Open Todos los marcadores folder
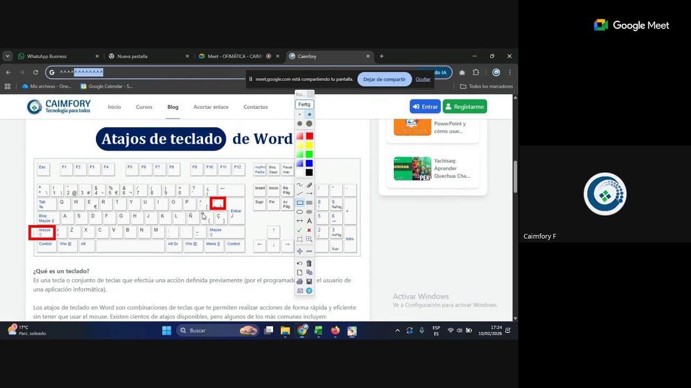Screen dimensions: 691x388 click(x=486, y=86)
